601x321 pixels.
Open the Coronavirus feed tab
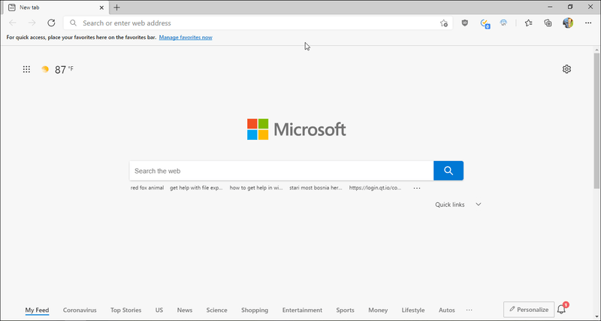point(80,310)
